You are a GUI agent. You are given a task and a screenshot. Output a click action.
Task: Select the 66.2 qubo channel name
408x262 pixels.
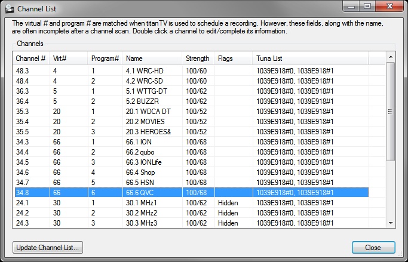(x=140, y=152)
